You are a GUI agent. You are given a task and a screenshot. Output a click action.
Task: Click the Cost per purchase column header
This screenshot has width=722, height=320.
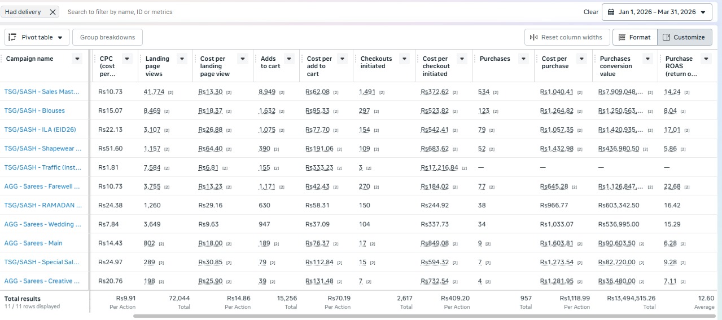pyautogui.click(x=554, y=62)
